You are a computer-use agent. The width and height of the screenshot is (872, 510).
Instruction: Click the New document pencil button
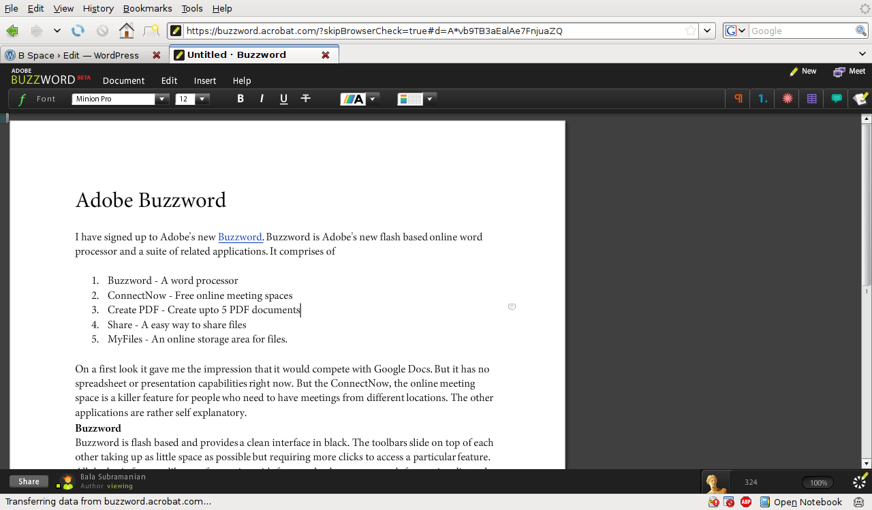(803, 71)
